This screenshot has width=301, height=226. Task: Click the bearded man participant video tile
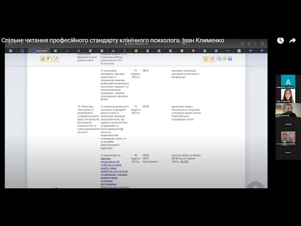(288, 110)
